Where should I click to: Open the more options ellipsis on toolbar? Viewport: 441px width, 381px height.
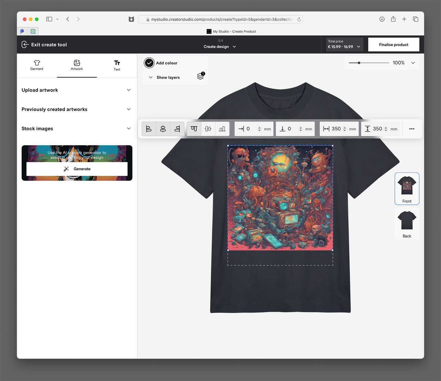[412, 129]
